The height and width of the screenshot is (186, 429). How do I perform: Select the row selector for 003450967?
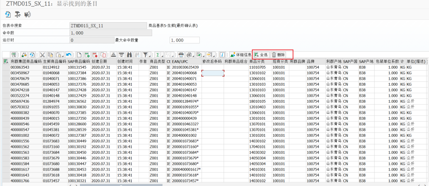pos(6,73)
